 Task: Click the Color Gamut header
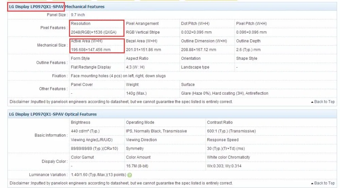click(x=82, y=157)
